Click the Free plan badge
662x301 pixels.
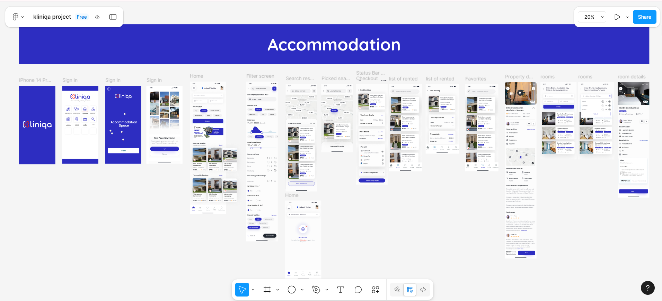coord(82,17)
